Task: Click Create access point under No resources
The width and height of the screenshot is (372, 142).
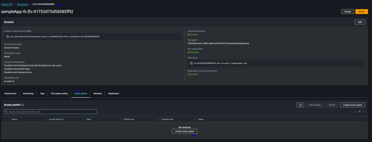Action: [184, 131]
